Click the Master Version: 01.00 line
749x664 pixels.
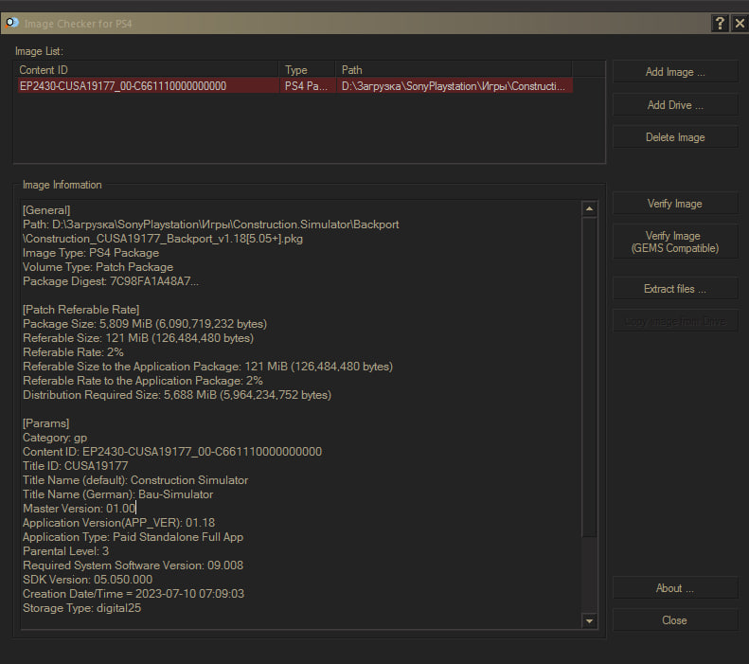80,509
